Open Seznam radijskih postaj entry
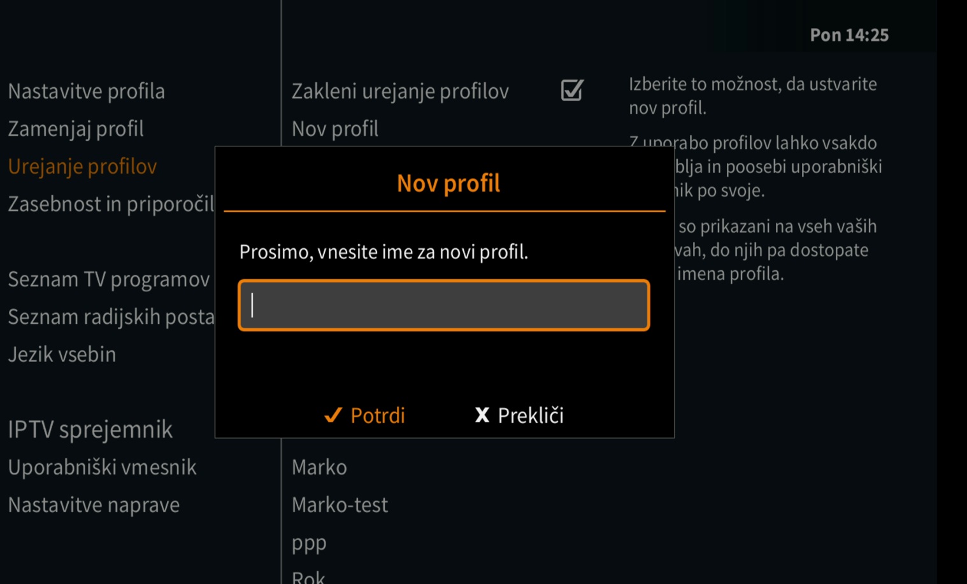The width and height of the screenshot is (967, 584). coord(111,317)
